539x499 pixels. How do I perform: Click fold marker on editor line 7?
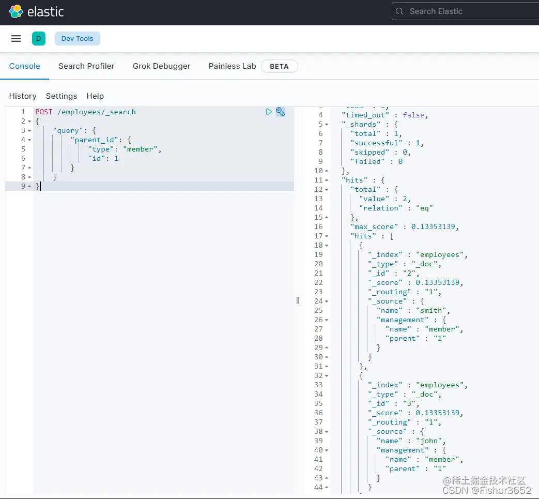coord(29,168)
